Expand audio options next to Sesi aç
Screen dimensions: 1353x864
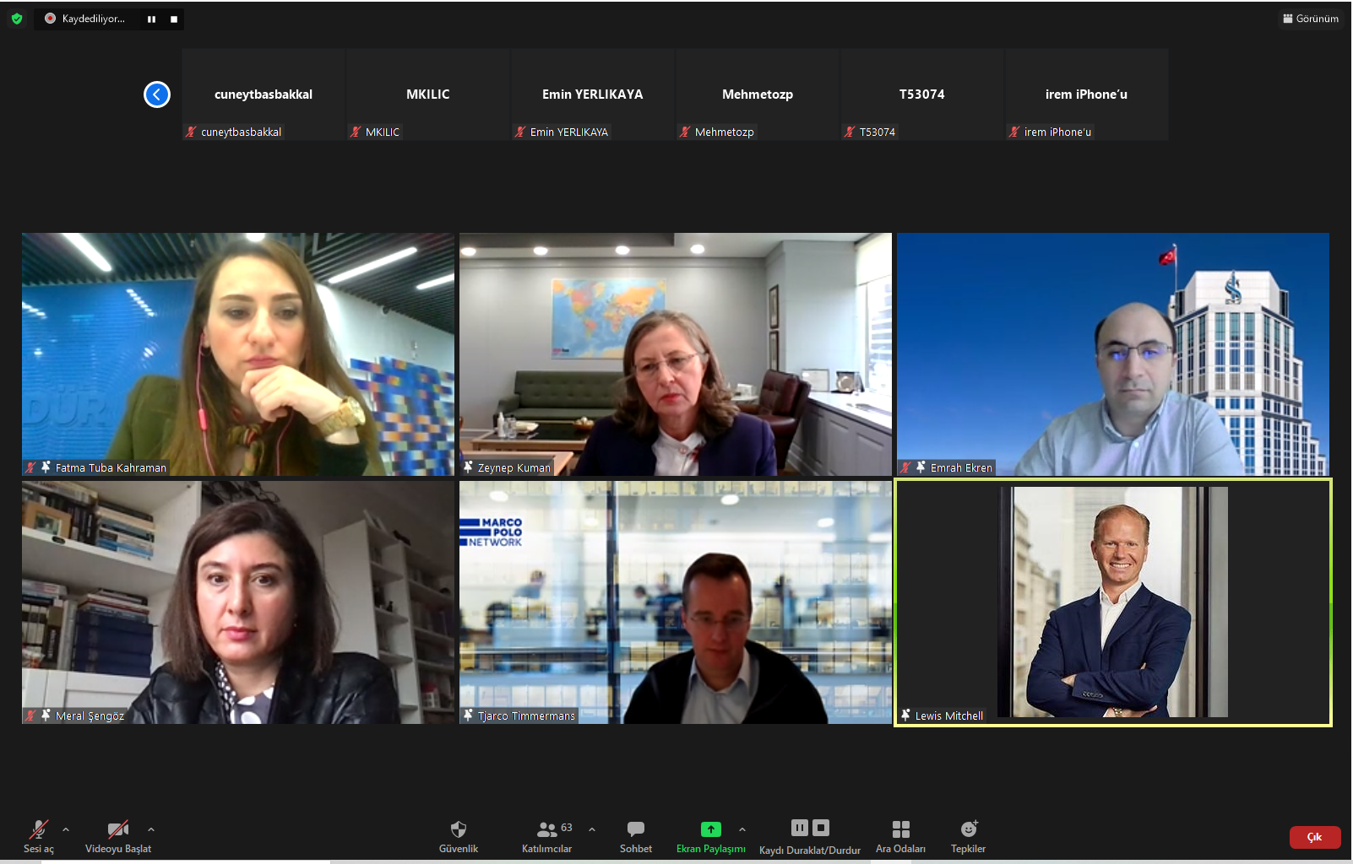click(x=66, y=829)
